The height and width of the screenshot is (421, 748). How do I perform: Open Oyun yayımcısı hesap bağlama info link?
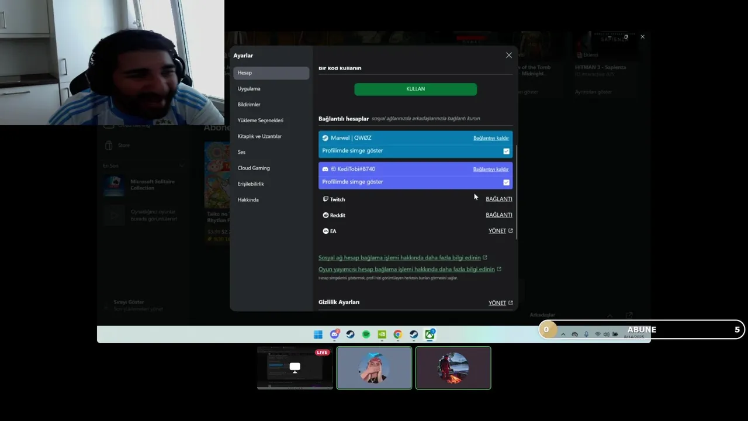click(407, 270)
